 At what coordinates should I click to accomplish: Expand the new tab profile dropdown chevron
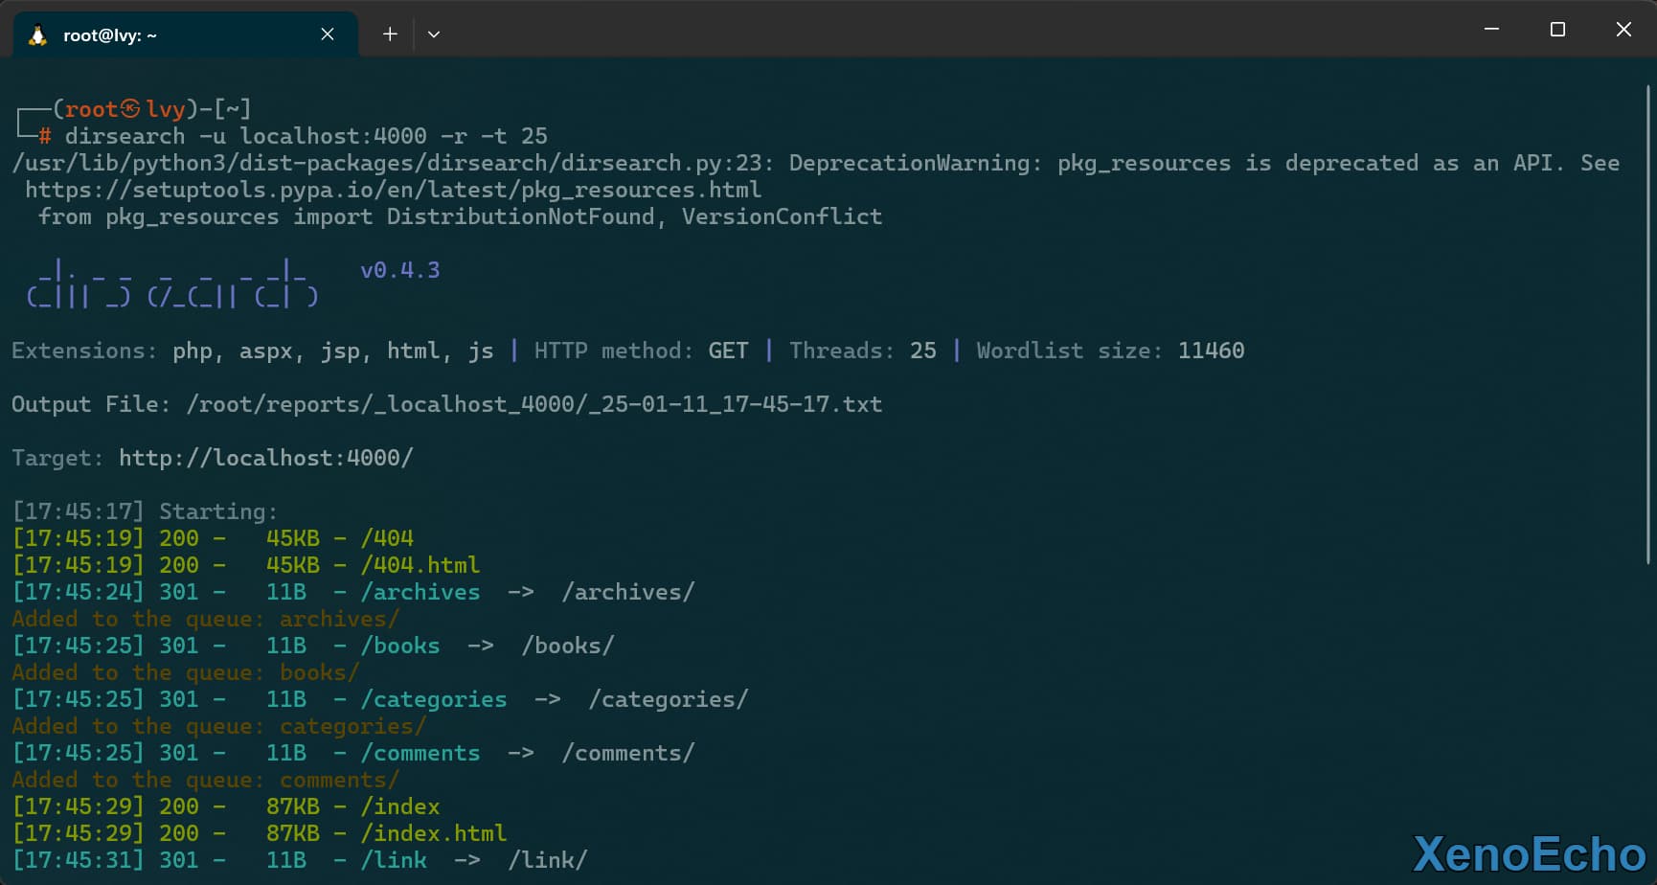coord(434,34)
